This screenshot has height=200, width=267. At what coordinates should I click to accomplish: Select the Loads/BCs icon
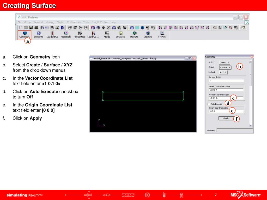pyautogui.click(x=52, y=35)
